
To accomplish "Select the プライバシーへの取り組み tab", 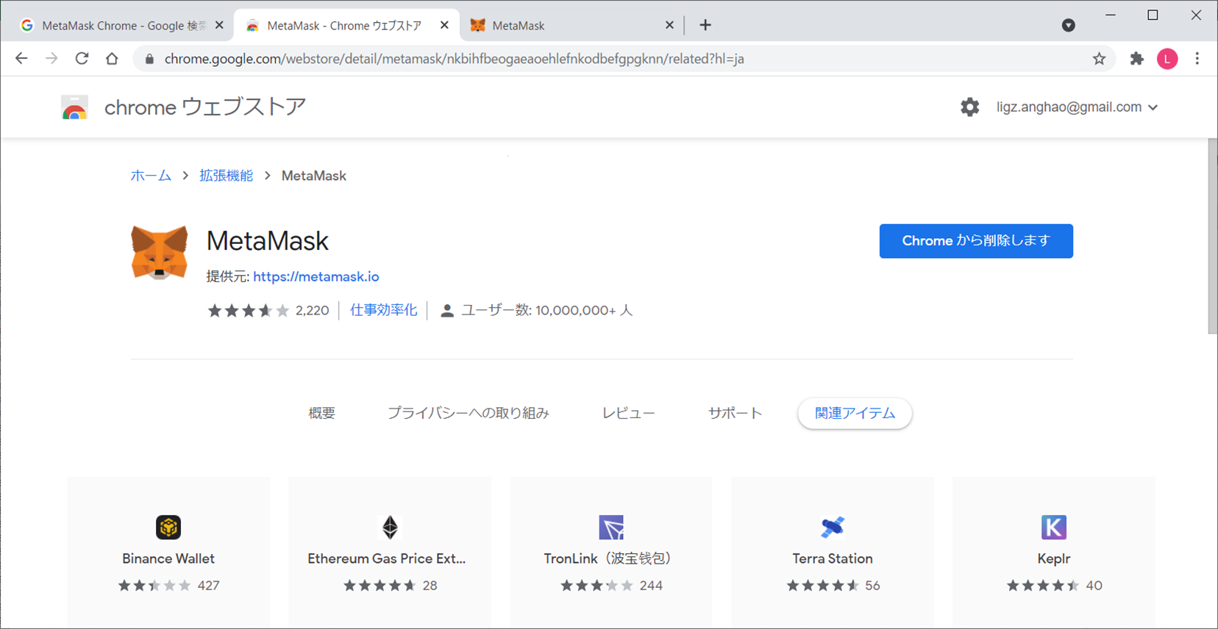I will (469, 413).
